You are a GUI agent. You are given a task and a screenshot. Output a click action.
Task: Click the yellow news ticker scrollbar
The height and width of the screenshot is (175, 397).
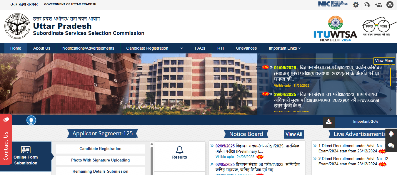[390, 77]
